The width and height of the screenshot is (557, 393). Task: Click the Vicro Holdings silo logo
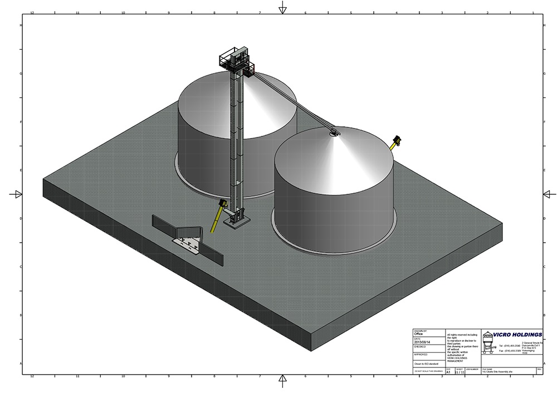(x=488, y=343)
